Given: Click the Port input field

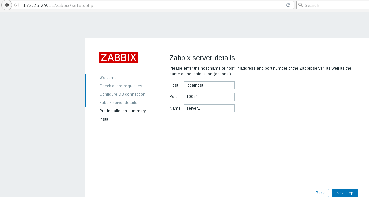Looking at the screenshot, I should click(209, 97).
